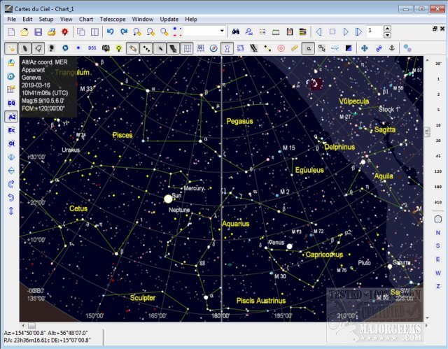Screen dimensions: 448x349
Task: Increase the time step spinner value
Action: tap(386, 29)
